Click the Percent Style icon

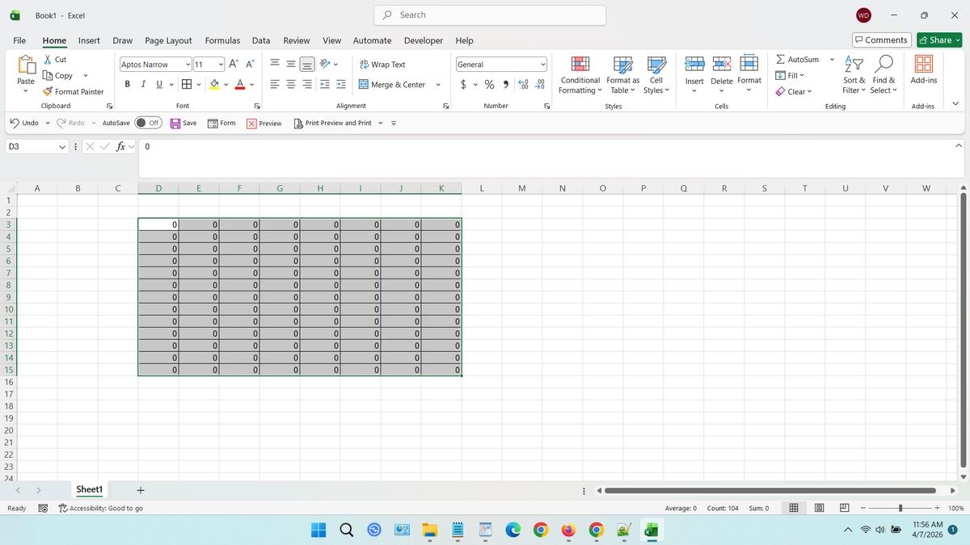(489, 85)
